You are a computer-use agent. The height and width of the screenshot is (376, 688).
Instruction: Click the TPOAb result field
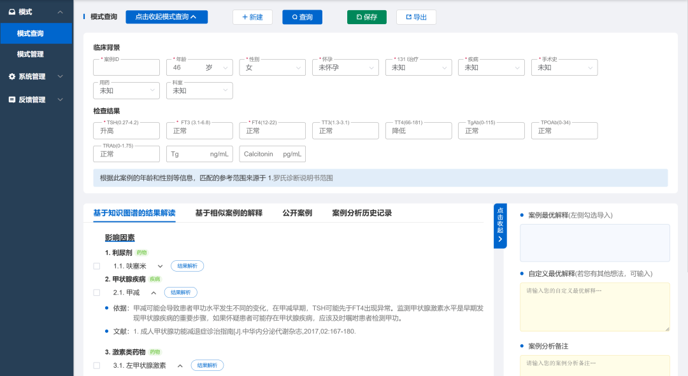pos(564,131)
